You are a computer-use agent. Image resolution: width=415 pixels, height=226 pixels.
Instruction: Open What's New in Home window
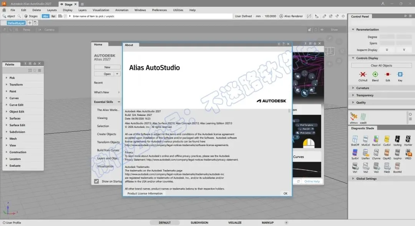(101, 92)
